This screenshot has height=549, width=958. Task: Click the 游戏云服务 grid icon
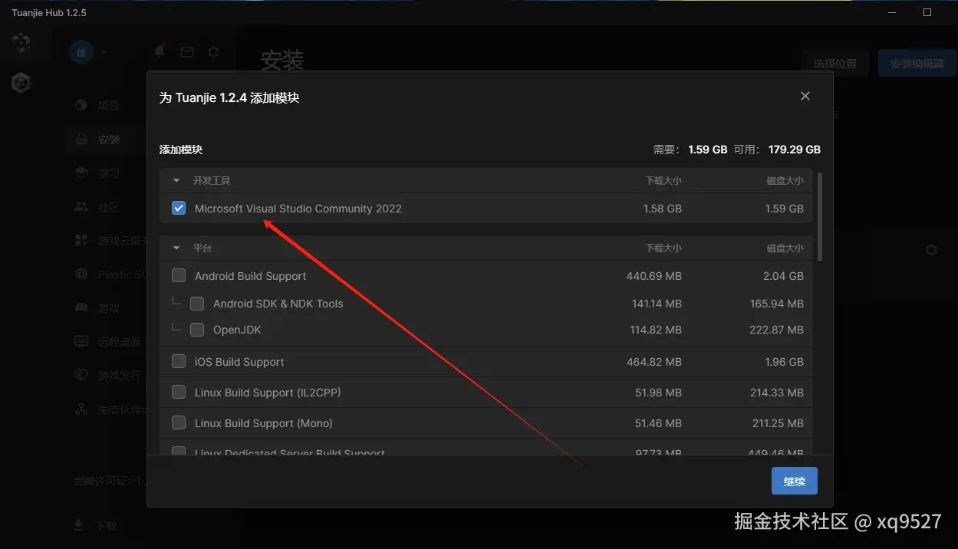[81, 241]
